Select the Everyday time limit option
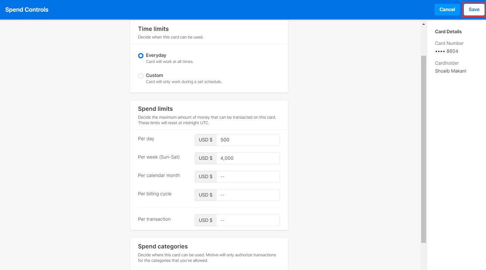The width and height of the screenshot is (486, 270). pyautogui.click(x=141, y=56)
